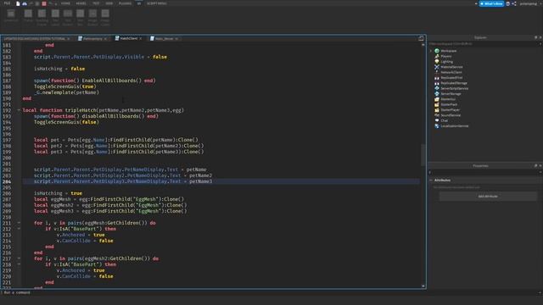543x305 pixels.
Task: Click the Explorer filter search field
Action: pos(483,44)
